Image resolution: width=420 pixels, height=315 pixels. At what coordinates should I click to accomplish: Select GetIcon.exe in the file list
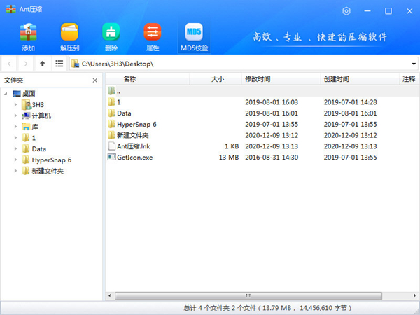135,157
